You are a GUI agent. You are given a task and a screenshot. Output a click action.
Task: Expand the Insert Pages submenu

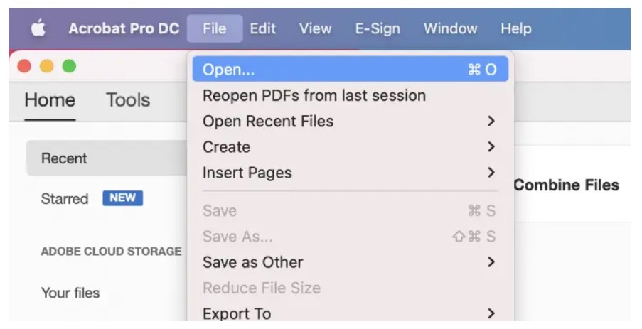(350, 173)
